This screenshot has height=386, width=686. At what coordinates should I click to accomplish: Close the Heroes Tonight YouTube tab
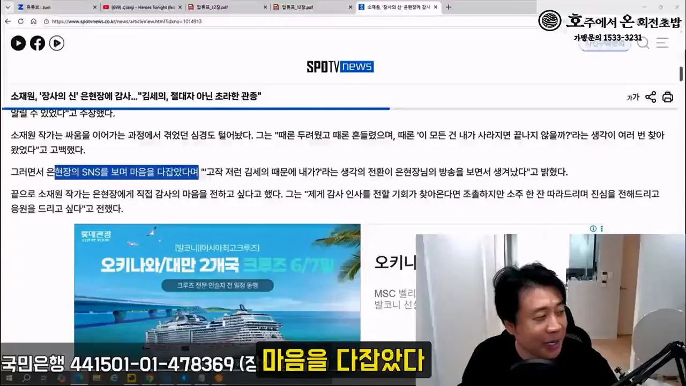tap(180, 7)
